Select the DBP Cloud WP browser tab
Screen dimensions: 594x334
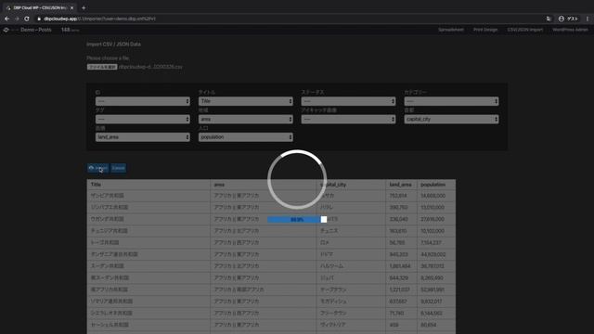coord(40,7)
